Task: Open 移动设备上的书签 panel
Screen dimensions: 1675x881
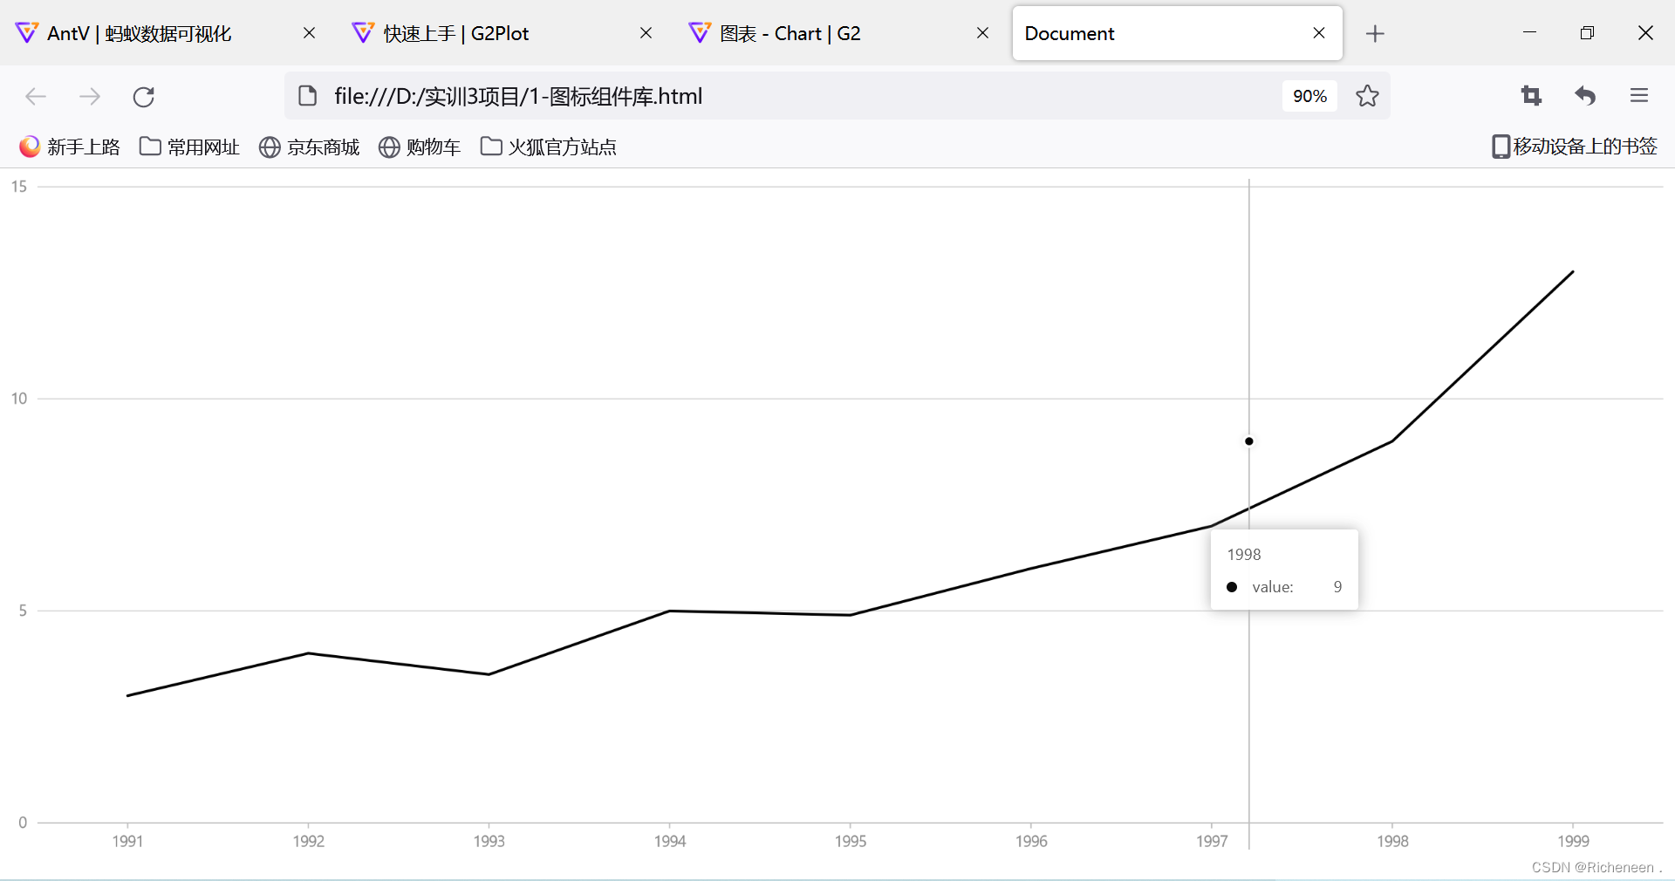Action: coord(1575,147)
